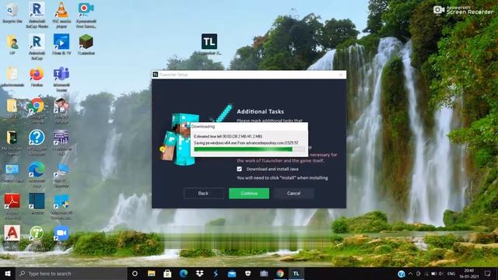The width and height of the screenshot is (498, 280).
Task: Open Edge browser from taskbar
Action: click(184, 273)
